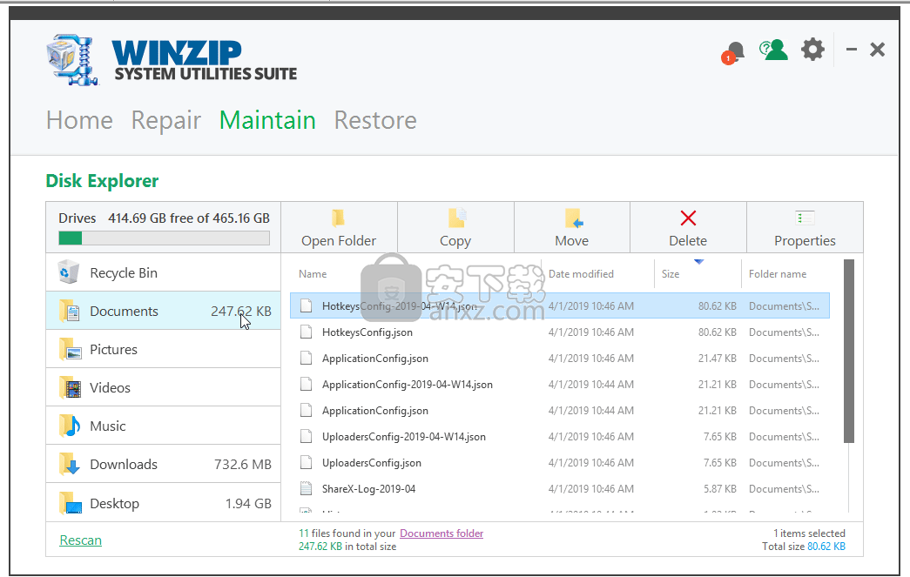Sort by Date modified column header
910x577 pixels.
[581, 274]
